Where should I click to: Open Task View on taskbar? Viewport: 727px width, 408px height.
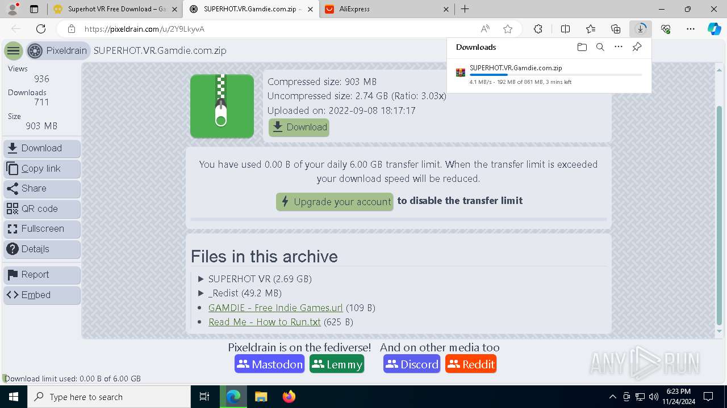(204, 397)
